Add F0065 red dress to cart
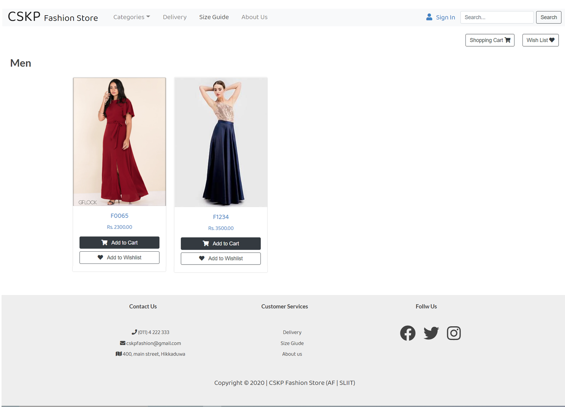This screenshot has width=565, height=410. pos(119,243)
